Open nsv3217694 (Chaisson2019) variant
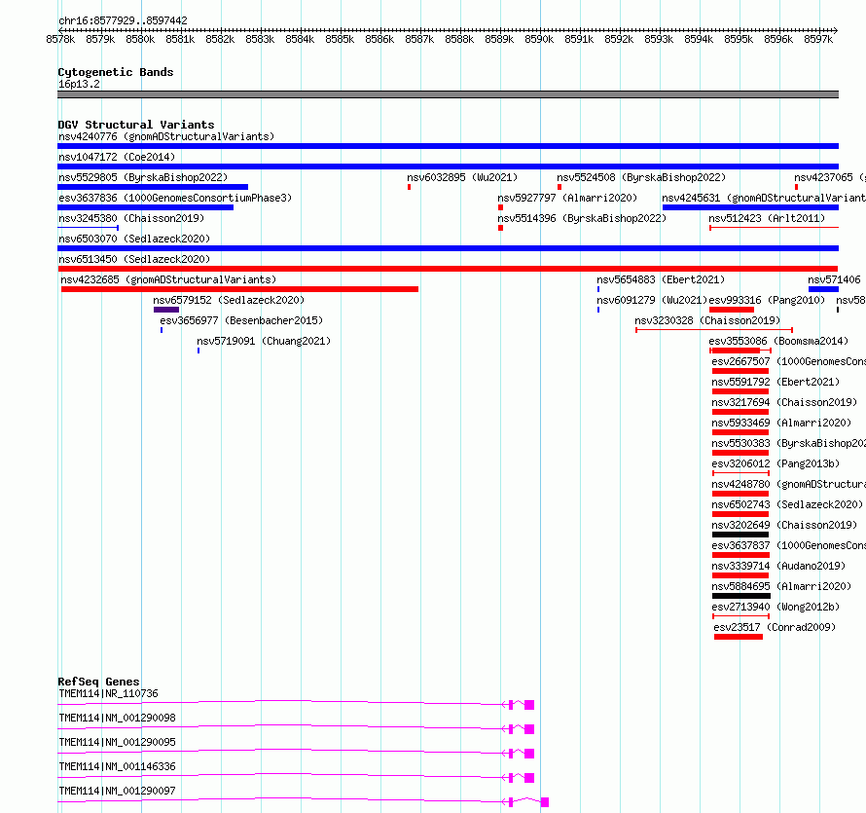Viewport: 866px width, 813px height. [784, 402]
